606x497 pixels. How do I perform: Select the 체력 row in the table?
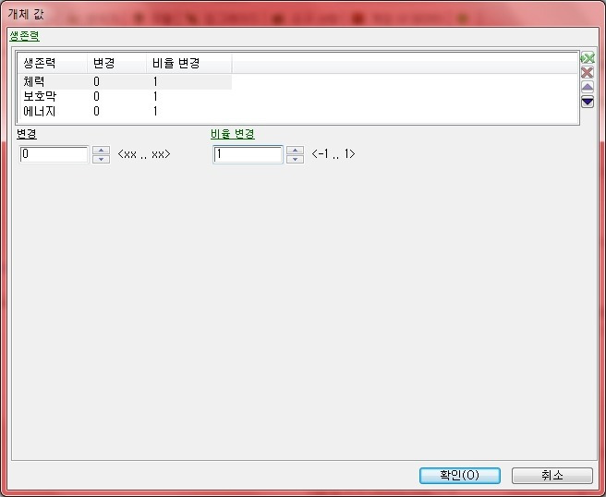(x=125, y=81)
